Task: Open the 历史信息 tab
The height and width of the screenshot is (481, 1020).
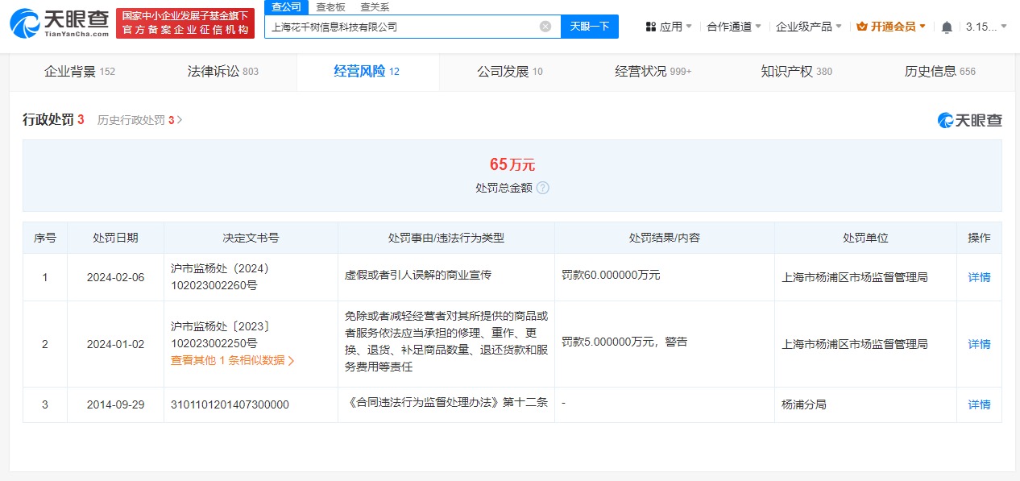Action: [x=940, y=72]
